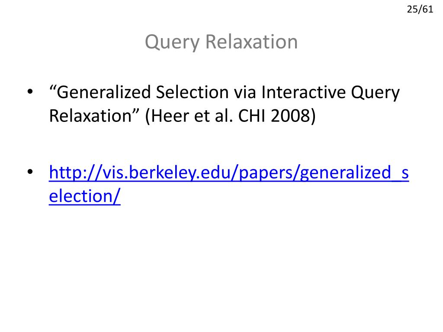Image resolution: width=443 pixels, height=332 pixels.
Task: Select the bullet marker before "Generalized Selection"
Action: click(30, 92)
